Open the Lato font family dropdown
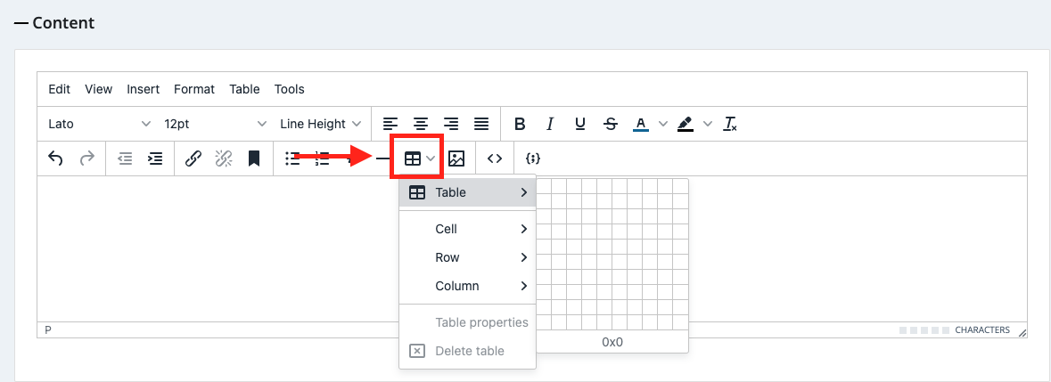This screenshot has height=382, width=1051. (99, 124)
